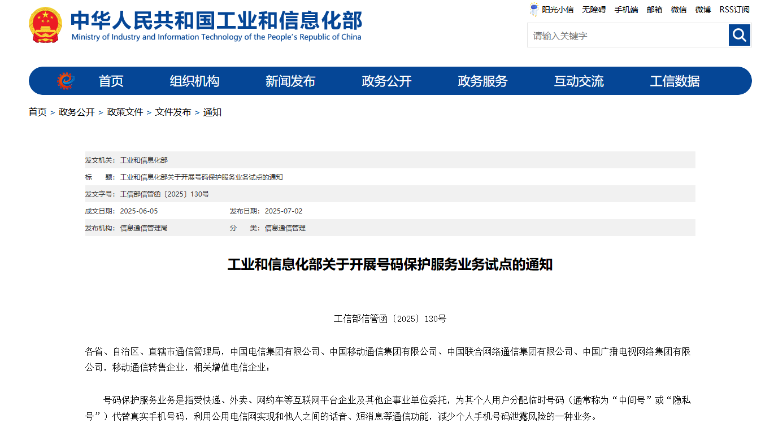Click 首页 in the breadcrumb trail
This screenshot has width=774, height=427.
click(38, 112)
